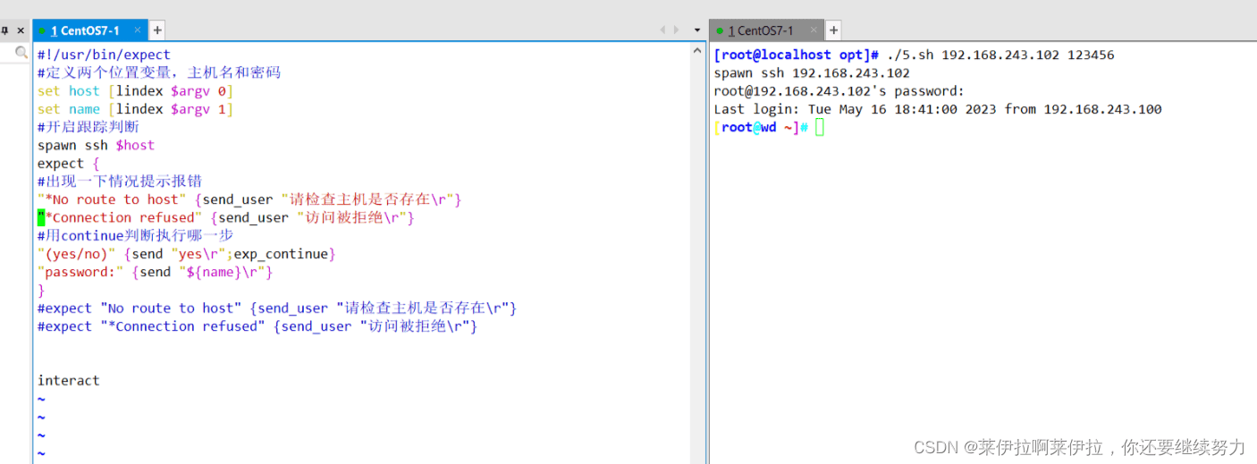Screen dimensions: 1257x464
Task: Click the scroll up arrow in the editor pane
Action: pyautogui.click(x=698, y=51)
